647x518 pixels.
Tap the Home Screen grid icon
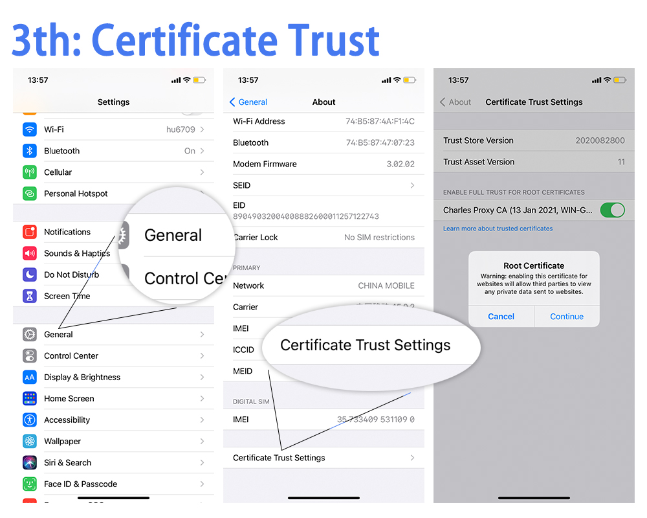(x=30, y=399)
